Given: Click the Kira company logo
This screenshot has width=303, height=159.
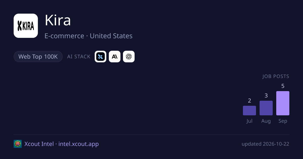Looking at the screenshot, I should coord(26,26).
